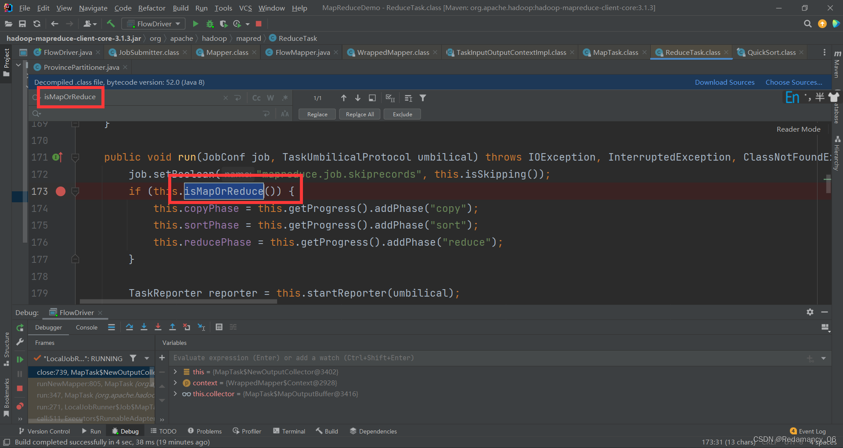
Task: Open debugger settings wrench icon
Action: (x=20, y=342)
